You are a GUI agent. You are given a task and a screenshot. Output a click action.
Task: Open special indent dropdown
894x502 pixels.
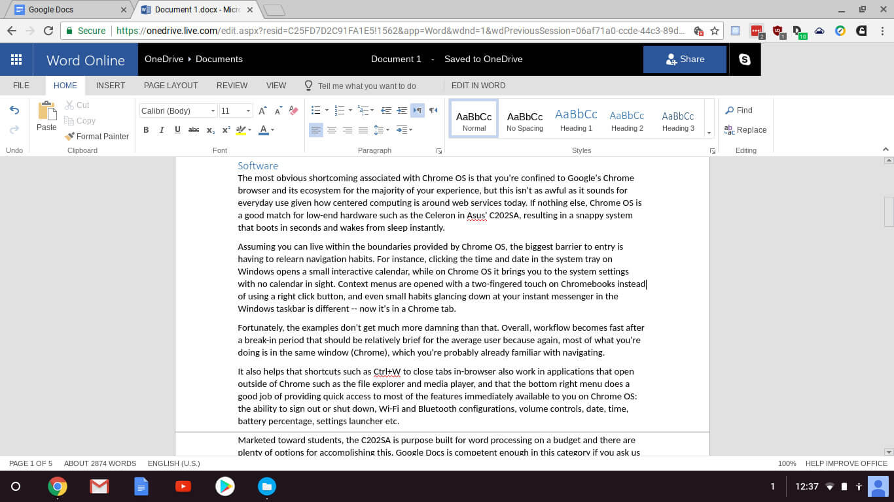coord(410,130)
